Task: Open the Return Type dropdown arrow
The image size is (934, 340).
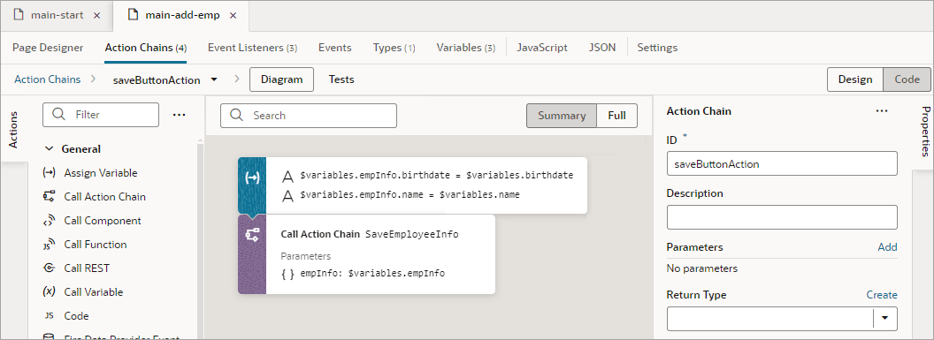Action: click(x=884, y=318)
